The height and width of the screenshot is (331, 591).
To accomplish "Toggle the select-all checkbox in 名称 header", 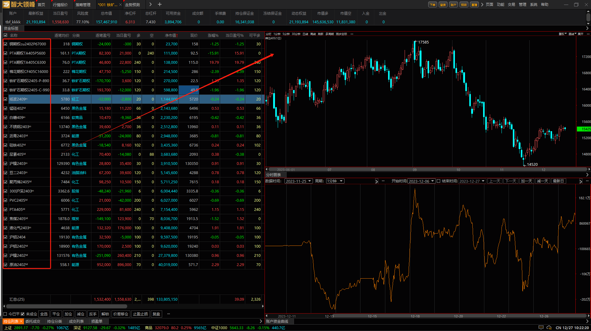I will pyautogui.click(x=5, y=35).
